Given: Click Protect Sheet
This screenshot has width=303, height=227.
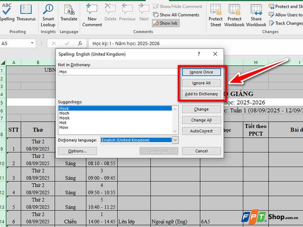Looking at the screenshot, I should click(216, 15).
